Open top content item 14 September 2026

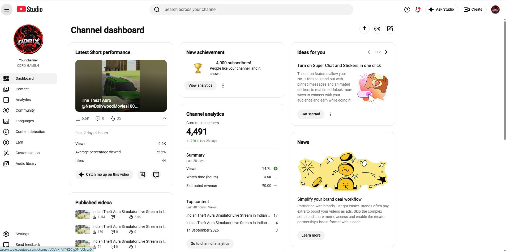(x=232, y=230)
